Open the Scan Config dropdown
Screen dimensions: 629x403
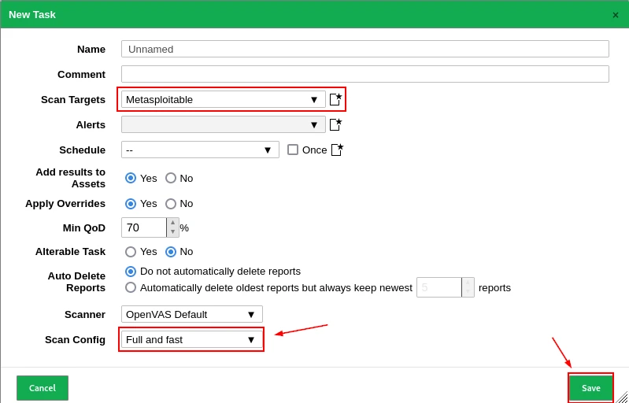191,339
